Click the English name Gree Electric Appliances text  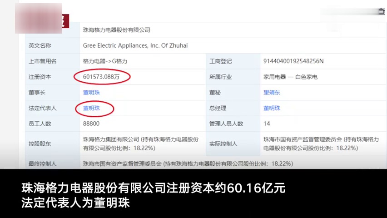coord(135,45)
